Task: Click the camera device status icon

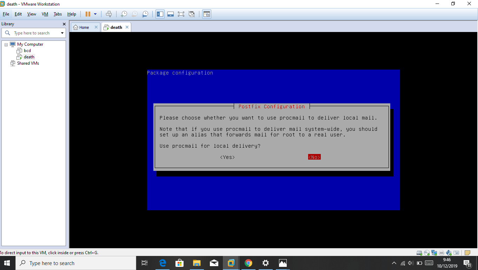Action: point(456,253)
